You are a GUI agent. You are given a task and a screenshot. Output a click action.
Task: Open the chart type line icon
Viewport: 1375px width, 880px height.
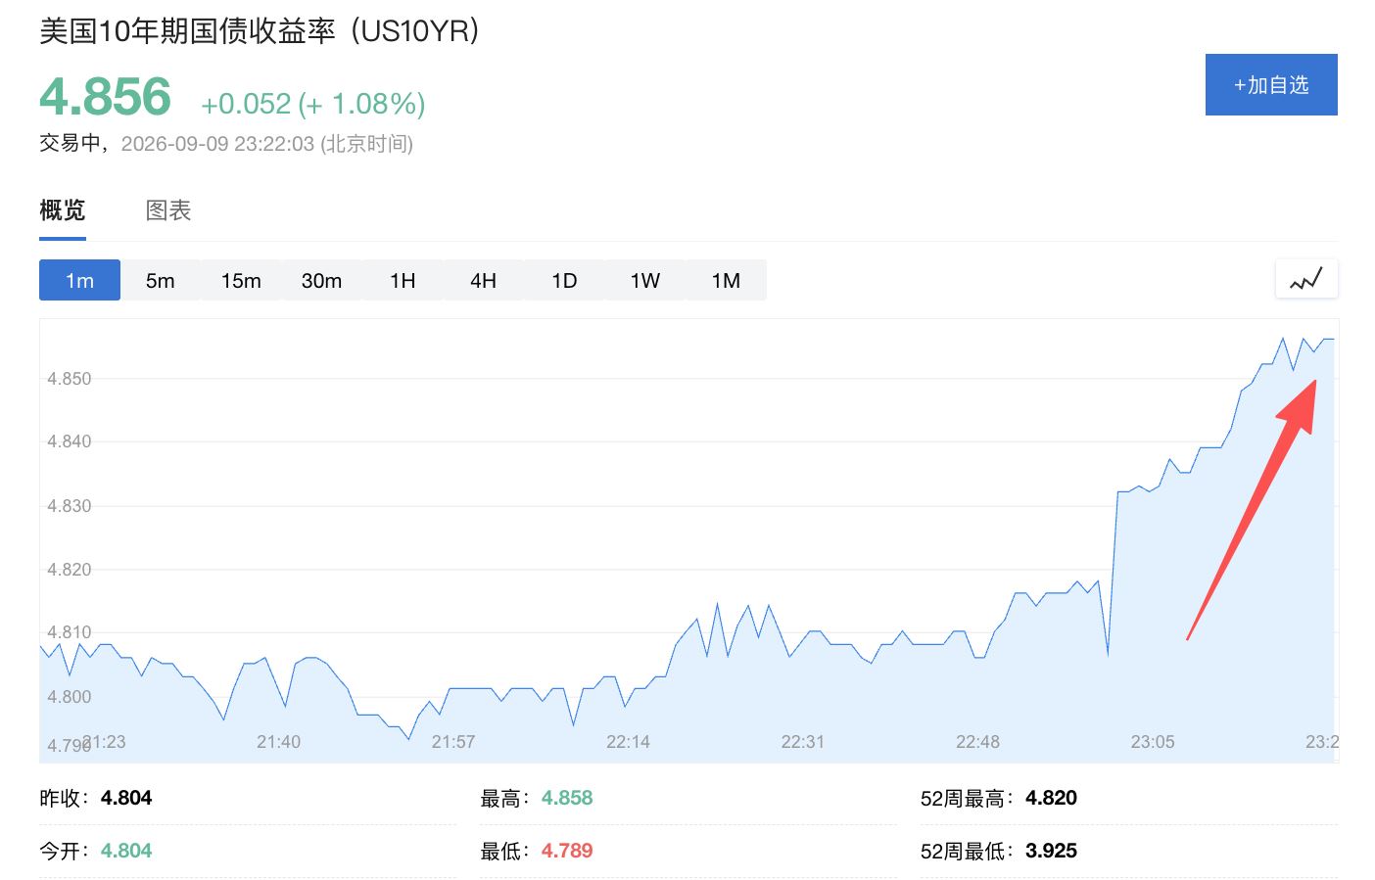1306,280
